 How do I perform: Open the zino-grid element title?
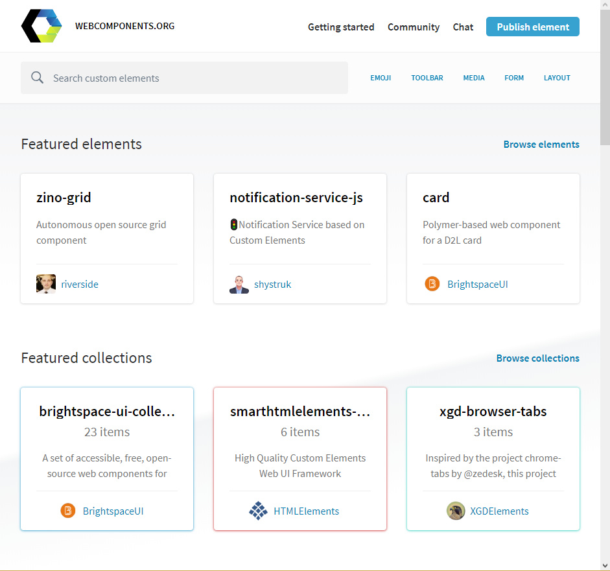click(x=64, y=198)
